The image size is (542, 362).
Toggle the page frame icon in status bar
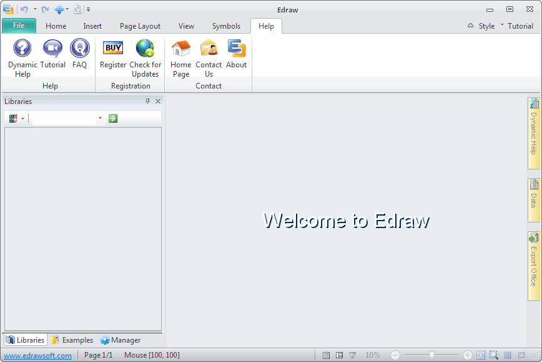(x=521, y=355)
